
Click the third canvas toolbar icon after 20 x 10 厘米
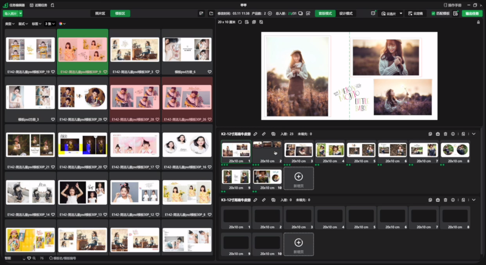pyautogui.click(x=254, y=22)
